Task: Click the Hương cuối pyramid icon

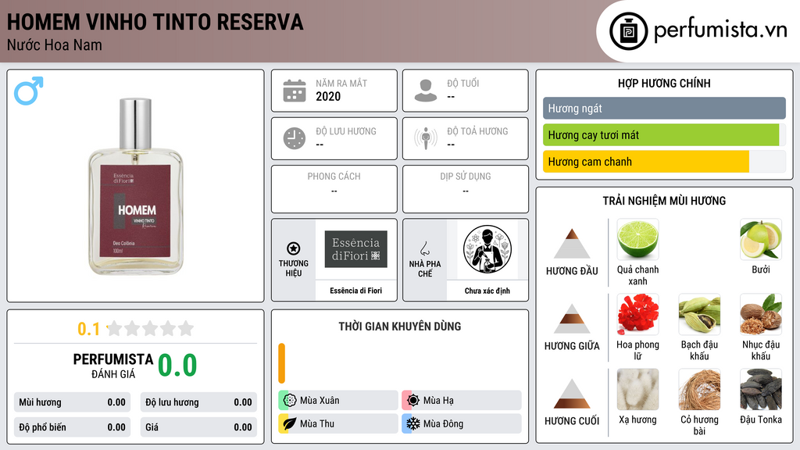Action: coord(572,394)
